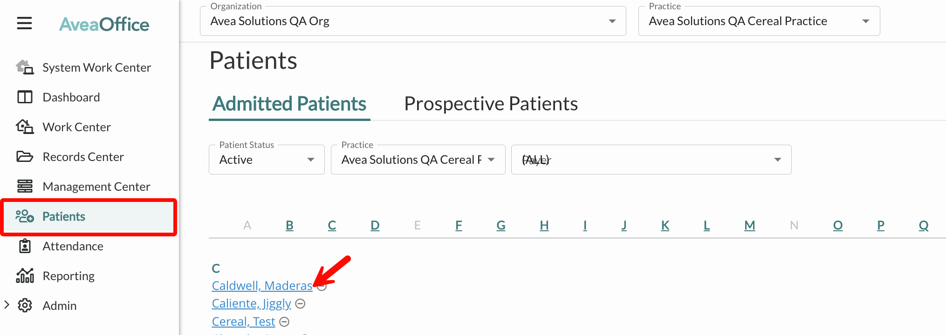Viewport: 946px width, 335px height.
Task: Open the top Practice dropdown
Action: click(759, 21)
